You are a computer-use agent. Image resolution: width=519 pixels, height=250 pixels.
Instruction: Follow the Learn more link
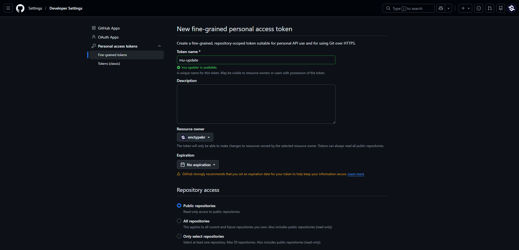click(356, 174)
